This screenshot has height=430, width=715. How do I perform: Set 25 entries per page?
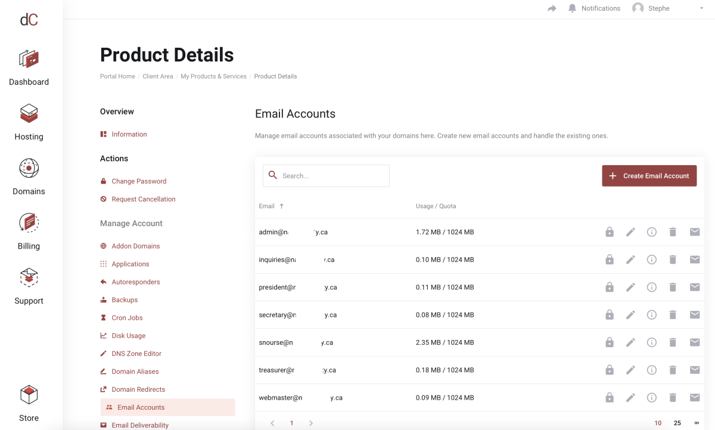[x=677, y=423]
